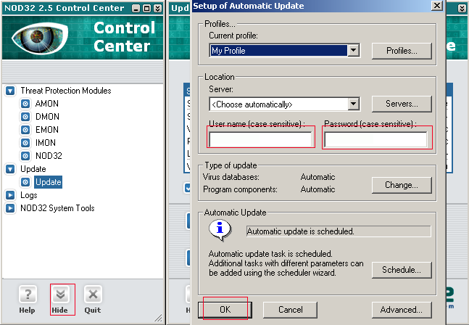Click the icon beside the selected Update item
This screenshot has width=469, height=325.
[x=25, y=182]
